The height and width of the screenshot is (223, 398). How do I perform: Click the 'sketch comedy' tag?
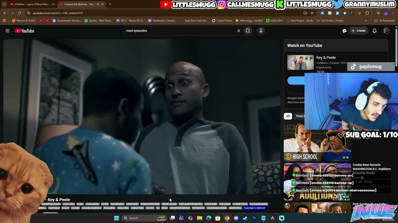[x=169, y=204]
